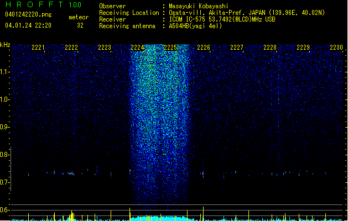Click the 2227 time axis marker
Viewport: 348px width, 221px height.
tap(237, 48)
